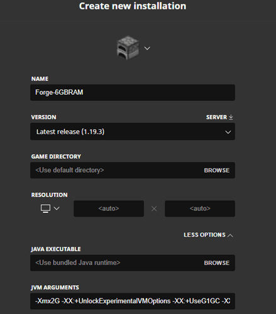Image resolution: width=276 pixels, height=314 pixels.
Task: Click the upward chevron beside LESS OPTIONS
Action: (x=230, y=235)
